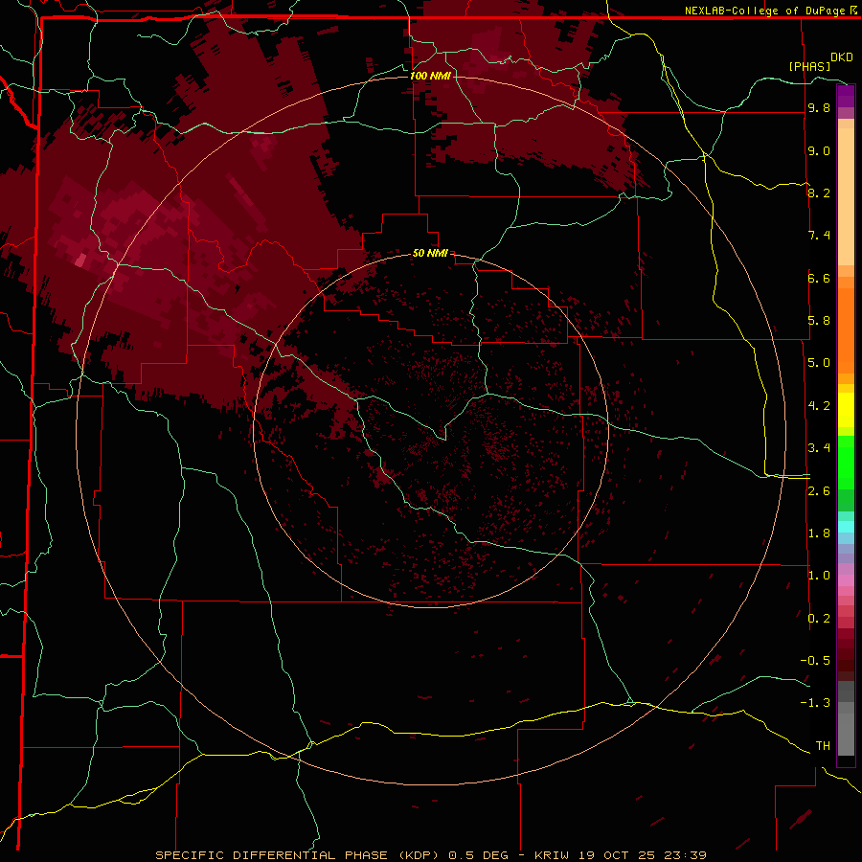Click the 5.0 color scale value
This screenshot has height=862, width=862.
[x=819, y=363]
